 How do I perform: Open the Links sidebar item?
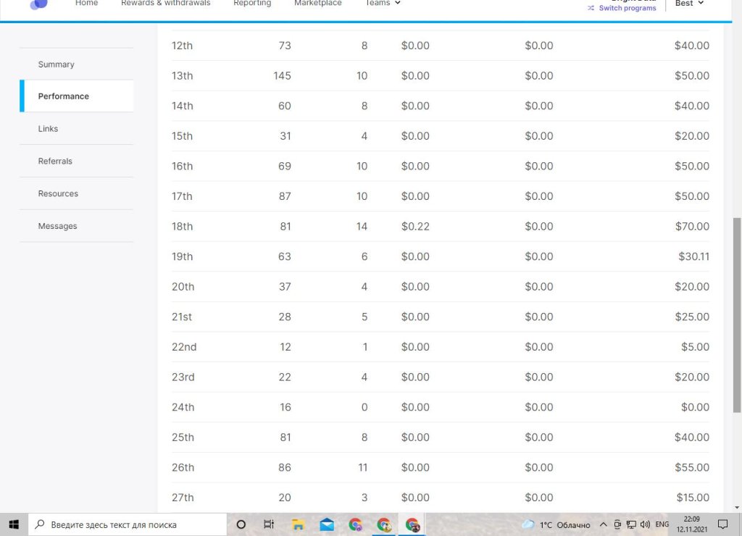pos(48,129)
